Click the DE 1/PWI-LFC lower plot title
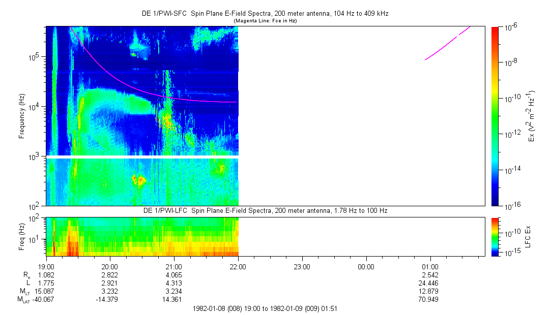Viewport: 551px width, 315px height. coord(265,210)
